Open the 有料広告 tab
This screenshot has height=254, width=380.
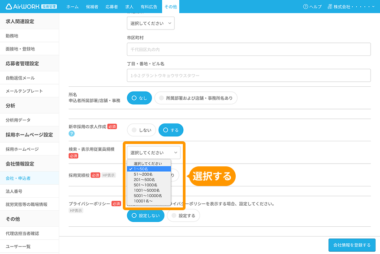click(x=149, y=7)
